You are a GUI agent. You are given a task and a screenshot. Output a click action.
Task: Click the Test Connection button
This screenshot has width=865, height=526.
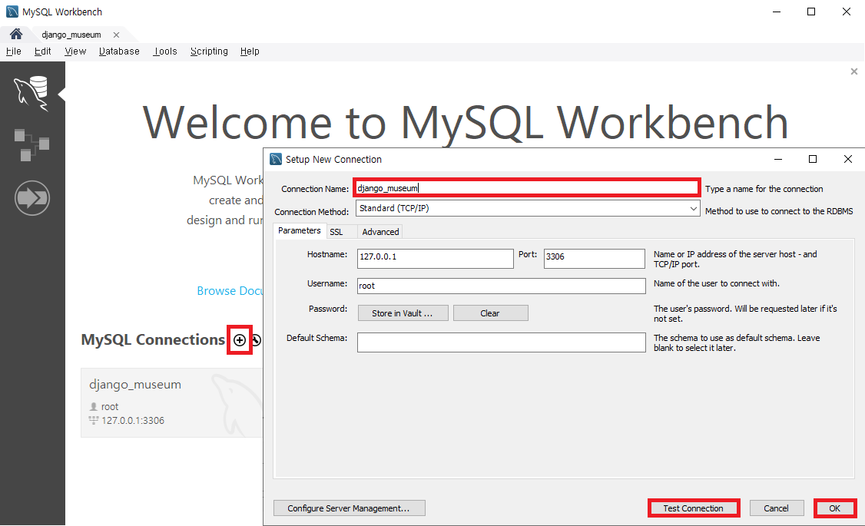click(694, 508)
